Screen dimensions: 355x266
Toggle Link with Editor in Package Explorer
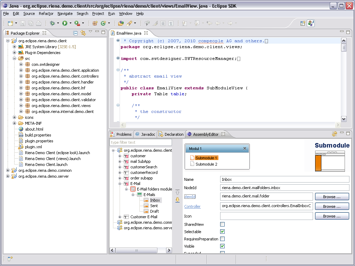83,33
